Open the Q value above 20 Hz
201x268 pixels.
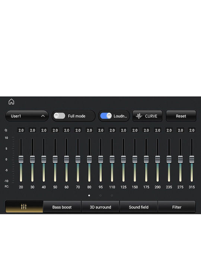tap(21, 130)
